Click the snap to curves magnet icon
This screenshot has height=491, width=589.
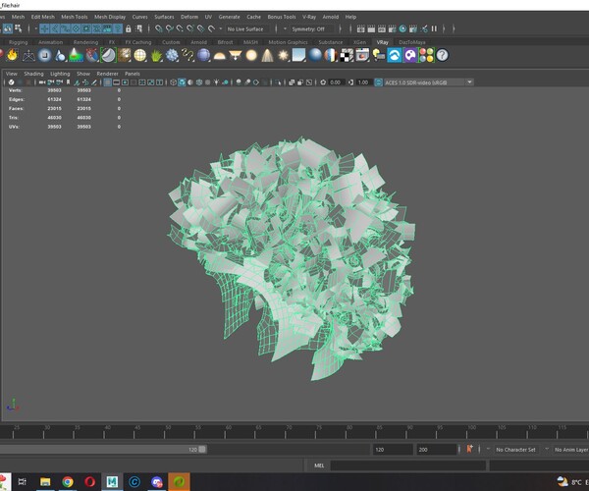click(x=170, y=28)
